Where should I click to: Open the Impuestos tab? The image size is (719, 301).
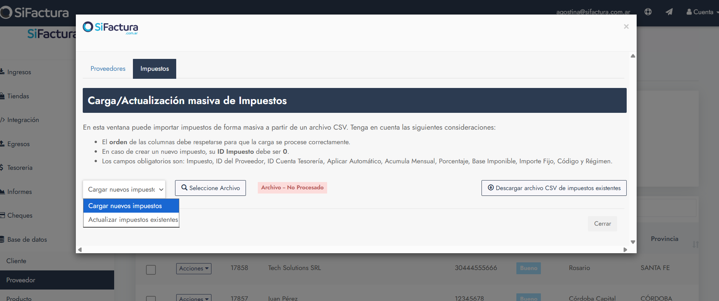click(x=154, y=69)
